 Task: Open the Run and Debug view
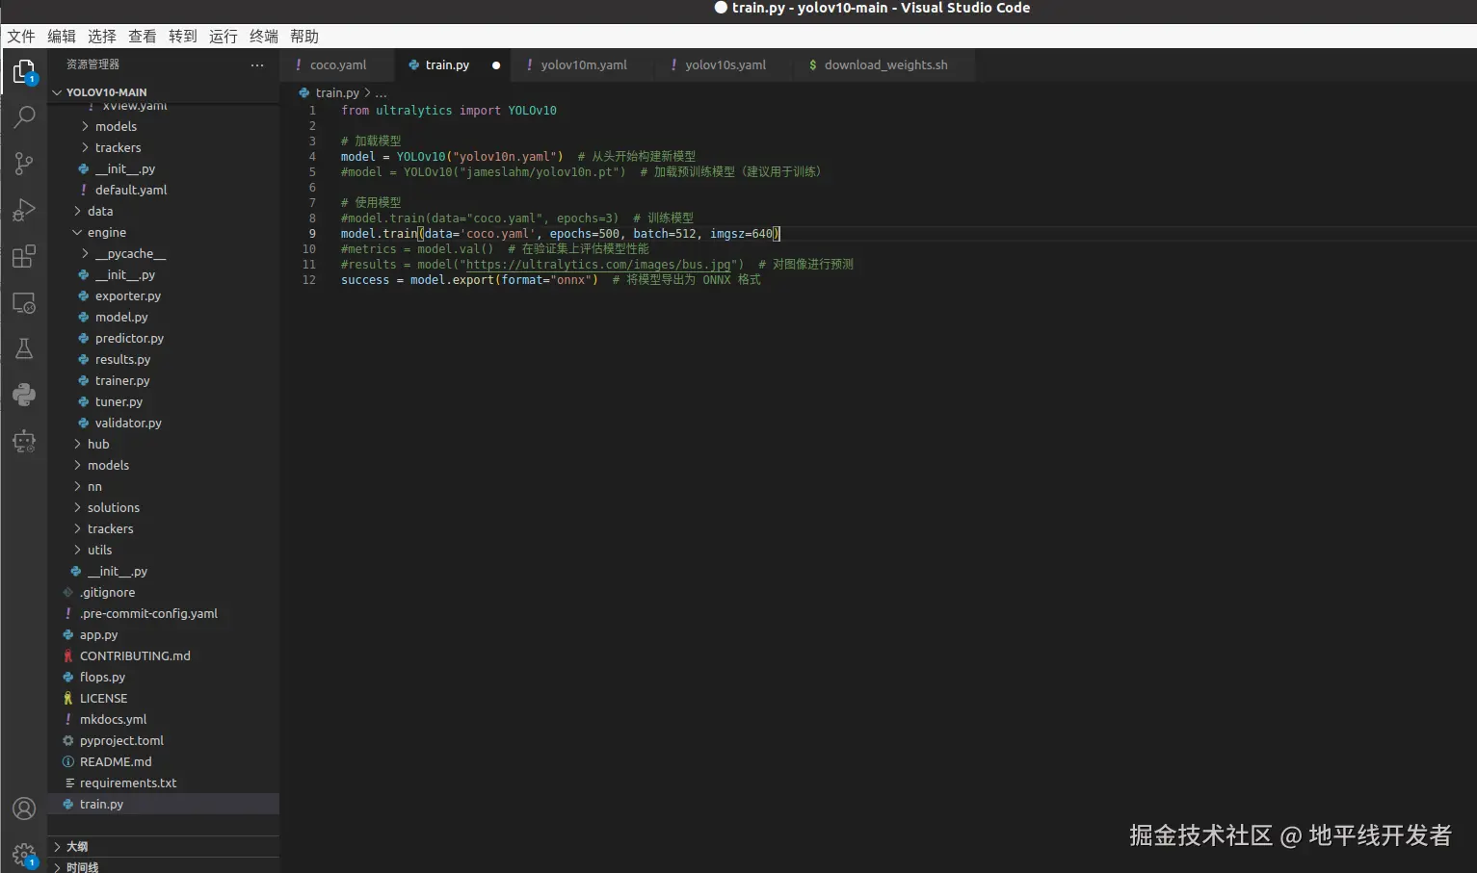point(24,210)
